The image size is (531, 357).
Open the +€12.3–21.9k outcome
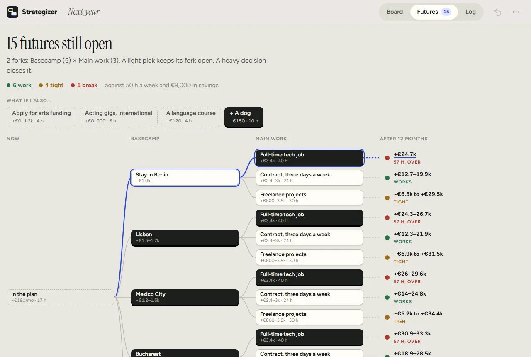pyautogui.click(x=412, y=234)
